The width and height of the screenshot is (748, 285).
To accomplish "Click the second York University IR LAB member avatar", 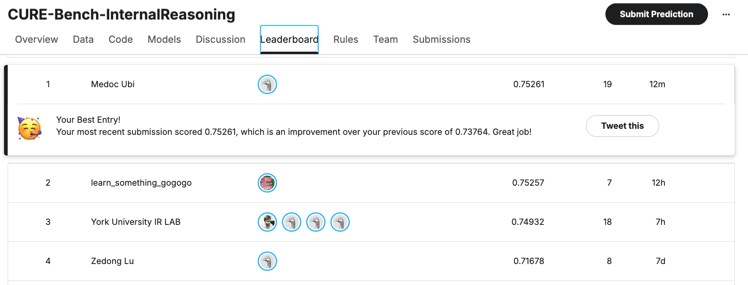I will click(292, 222).
